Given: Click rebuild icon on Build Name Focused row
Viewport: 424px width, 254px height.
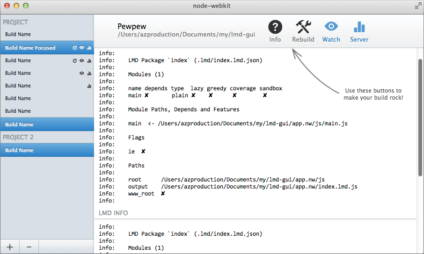Looking at the screenshot, I should (x=74, y=48).
